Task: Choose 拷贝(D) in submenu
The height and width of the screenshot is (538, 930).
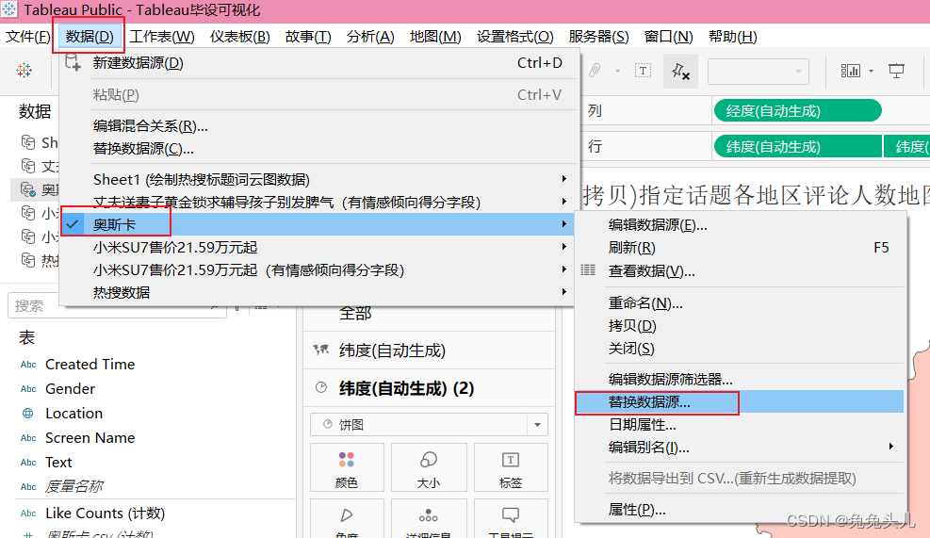Action: pos(740,326)
